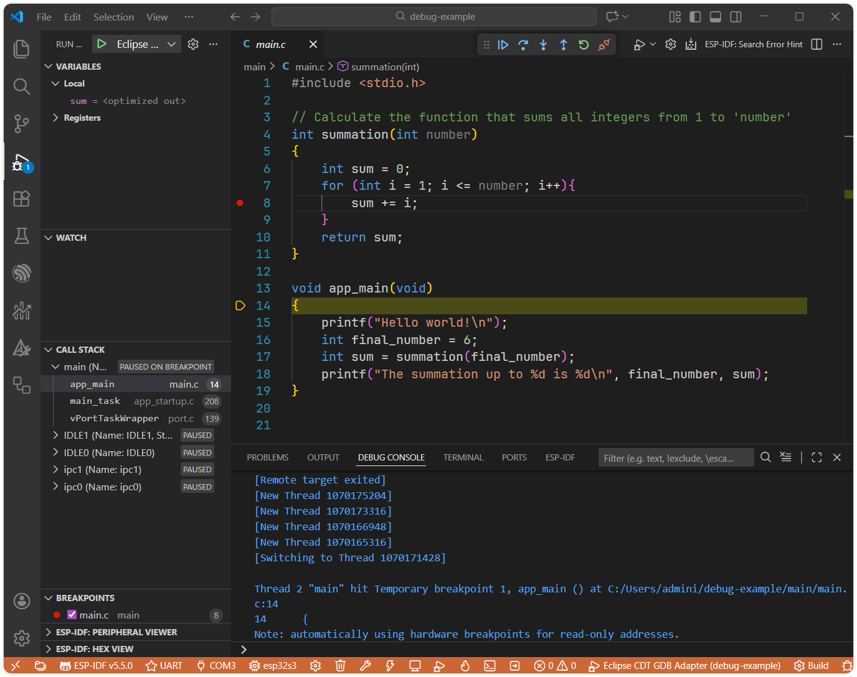This screenshot has width=857, height=677.
Task: Click the Step Into icon
Action: coord(543,44)
